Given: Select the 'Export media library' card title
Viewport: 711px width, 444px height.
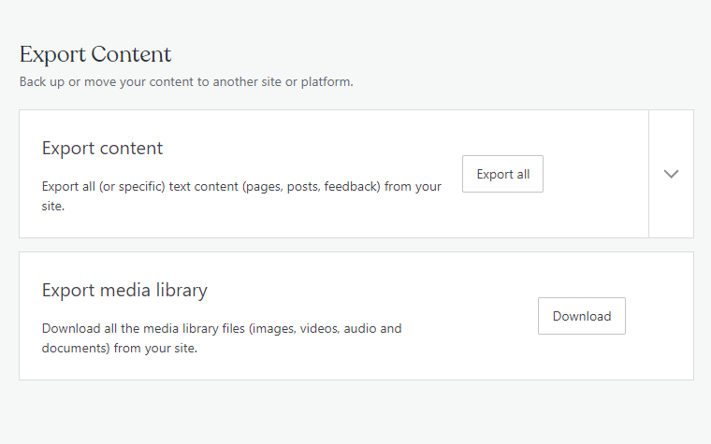Looking at the screenshot, I should click(x=124, y=291).
